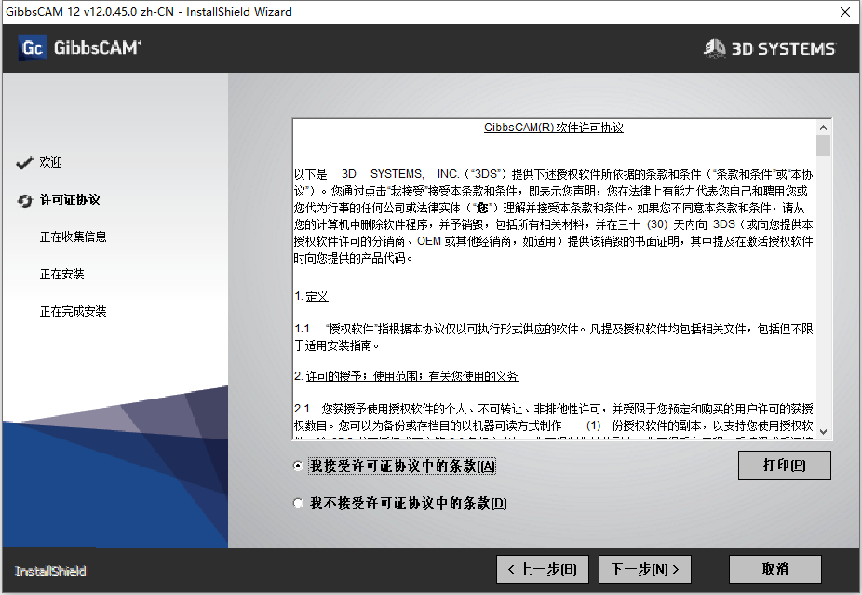862x595 pixels.
Task: Select 我接受许可证协议中的条款 radio button
Action: click(298, 467)
